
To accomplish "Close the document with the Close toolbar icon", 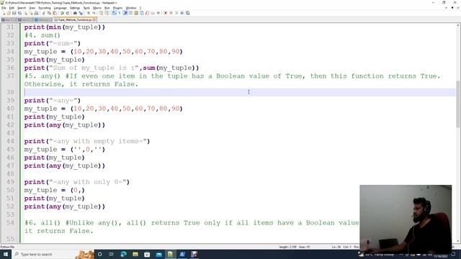I will click(26, 13).
